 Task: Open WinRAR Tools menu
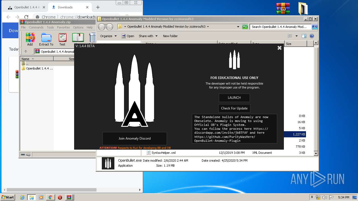click(50, 27)
